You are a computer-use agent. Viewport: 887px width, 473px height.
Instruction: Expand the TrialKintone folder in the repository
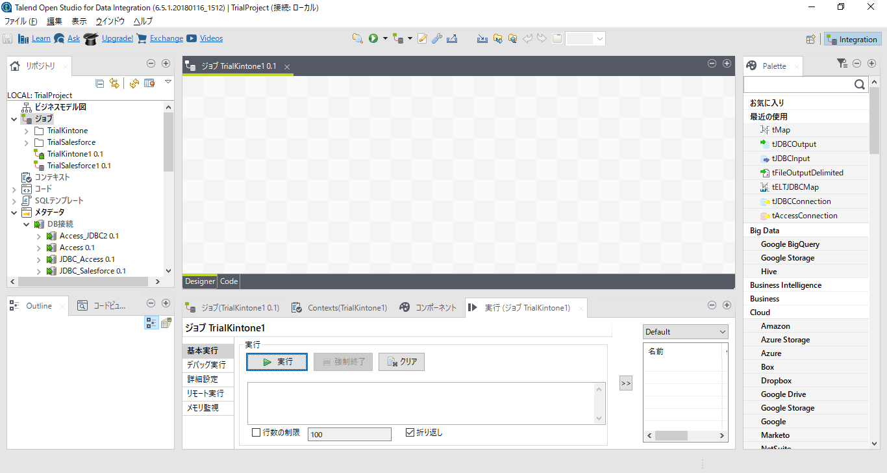(26, 130)
